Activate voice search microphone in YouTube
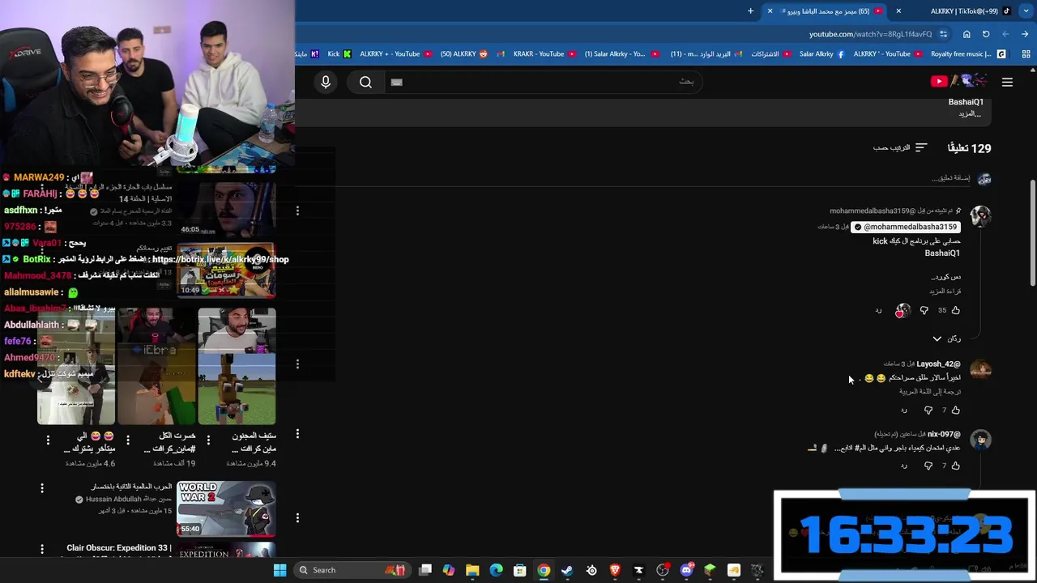 (326, 82)
